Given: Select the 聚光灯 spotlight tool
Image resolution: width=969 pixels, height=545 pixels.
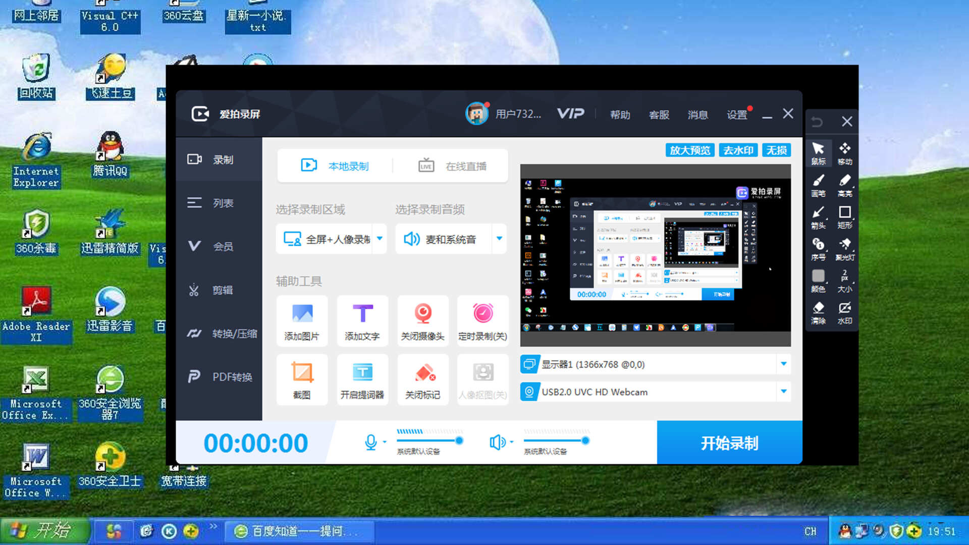Looking at the screenshot, I should 845,249.
